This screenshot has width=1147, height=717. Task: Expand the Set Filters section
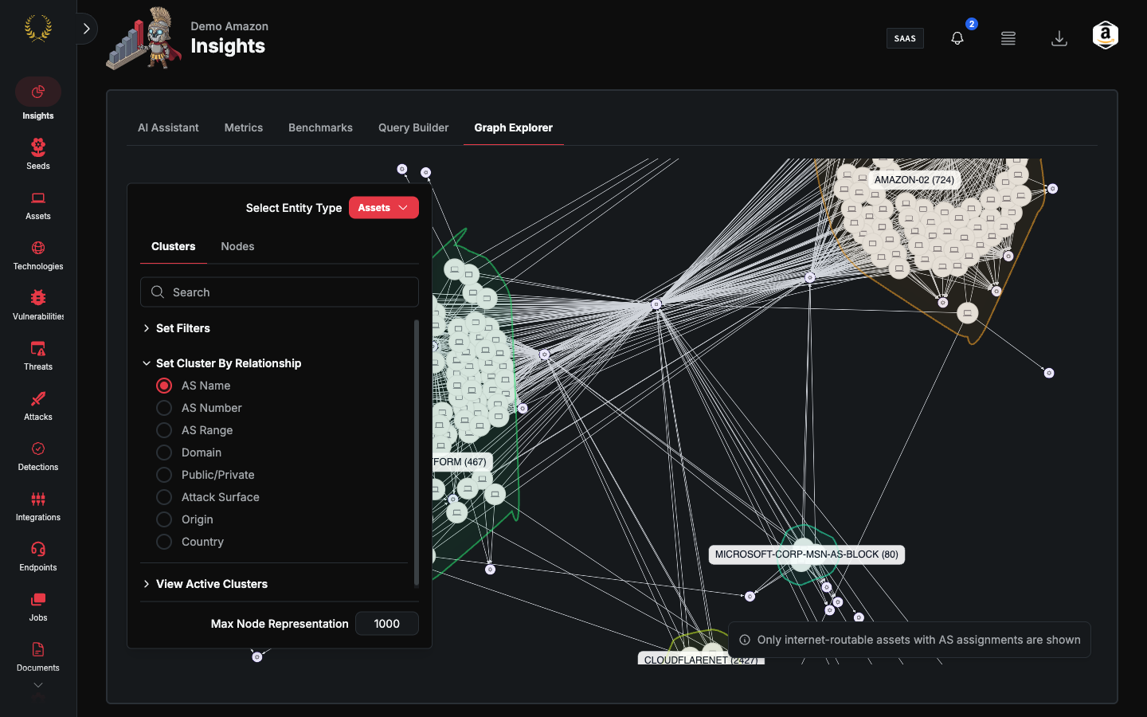(176, 328)
